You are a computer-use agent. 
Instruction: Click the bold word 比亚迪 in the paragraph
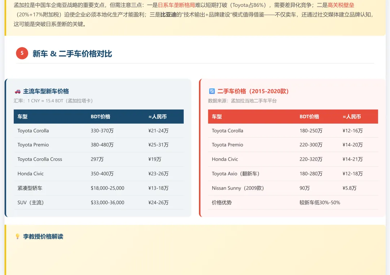coord(168,15)
